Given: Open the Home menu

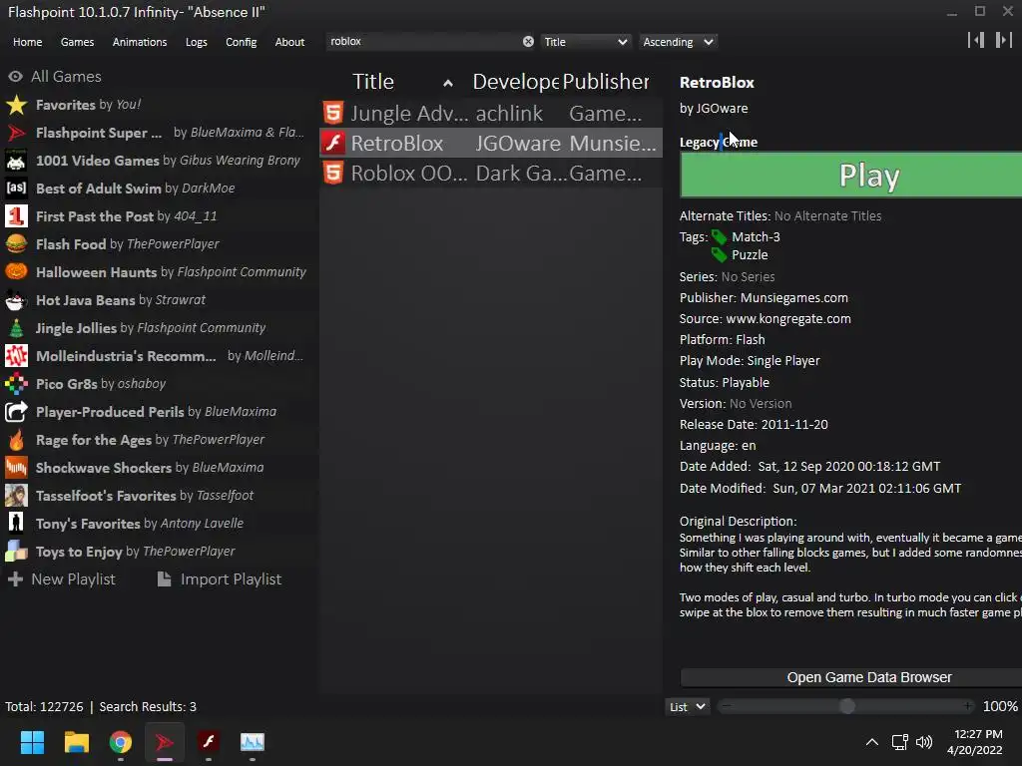Looking at the screenshot, I should point(27,42).
